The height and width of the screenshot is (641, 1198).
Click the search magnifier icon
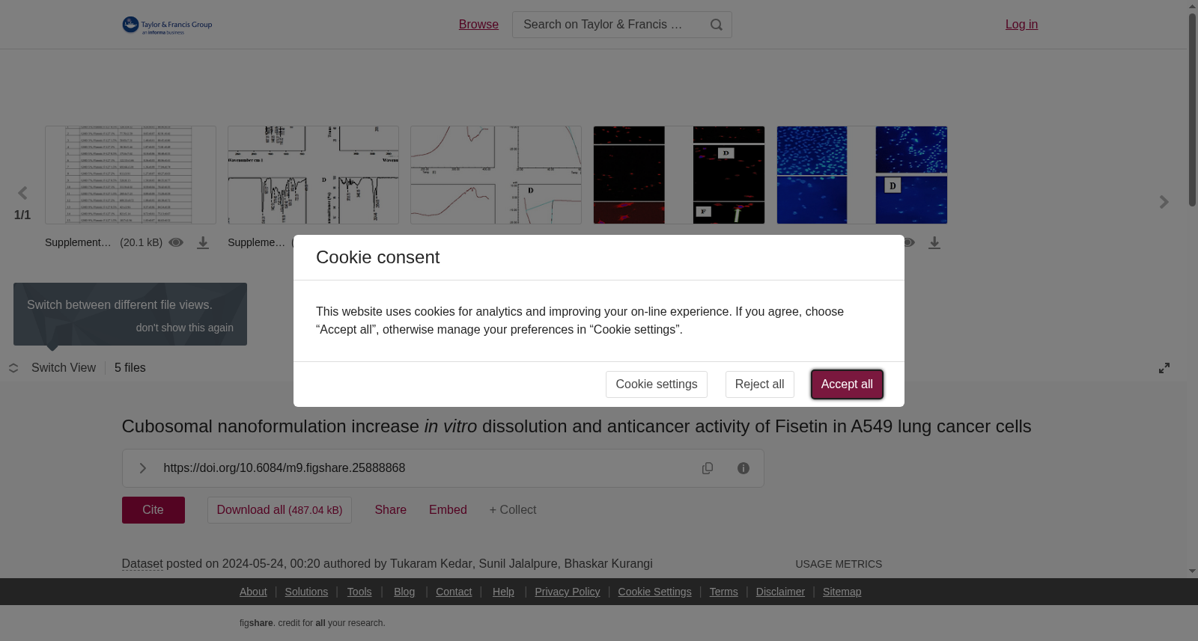point(717,25)
